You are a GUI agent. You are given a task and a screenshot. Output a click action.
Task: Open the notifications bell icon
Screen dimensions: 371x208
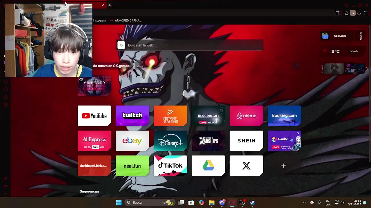pyautogui.click(x=365, y=203)
